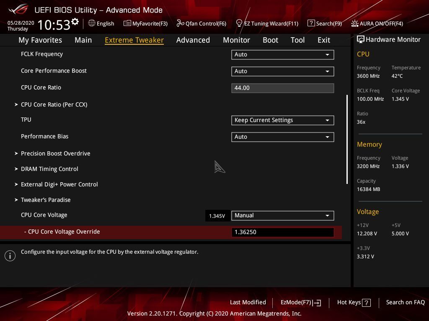Open settings gear next to the clock

point(75,22)
